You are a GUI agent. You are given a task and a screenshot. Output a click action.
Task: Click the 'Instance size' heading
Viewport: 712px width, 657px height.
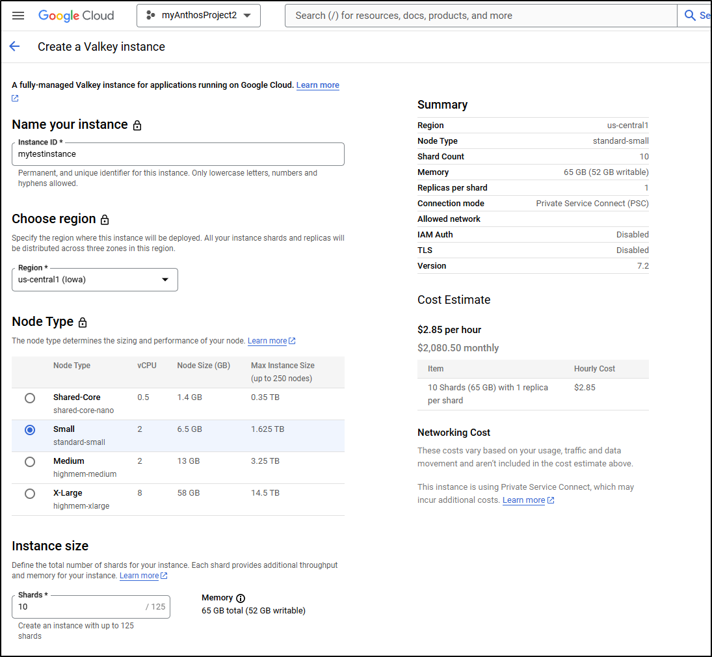50,546
